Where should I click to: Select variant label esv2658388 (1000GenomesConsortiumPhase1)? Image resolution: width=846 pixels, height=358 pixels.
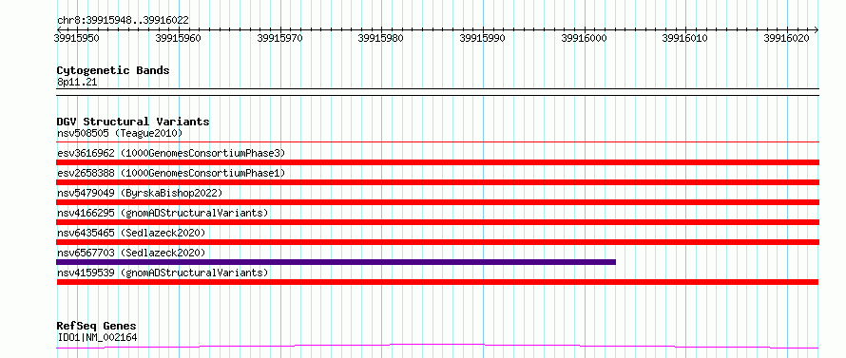170,173
